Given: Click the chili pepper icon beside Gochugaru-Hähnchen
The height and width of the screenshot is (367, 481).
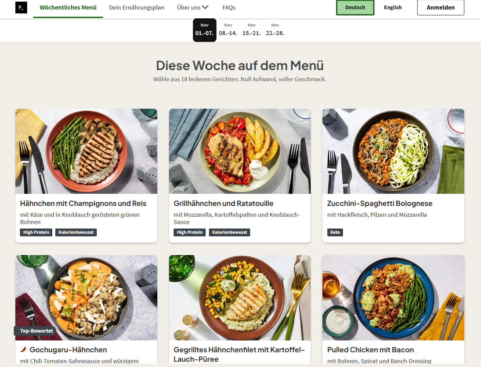Looking at the screenshot, I should coord(23,349).
